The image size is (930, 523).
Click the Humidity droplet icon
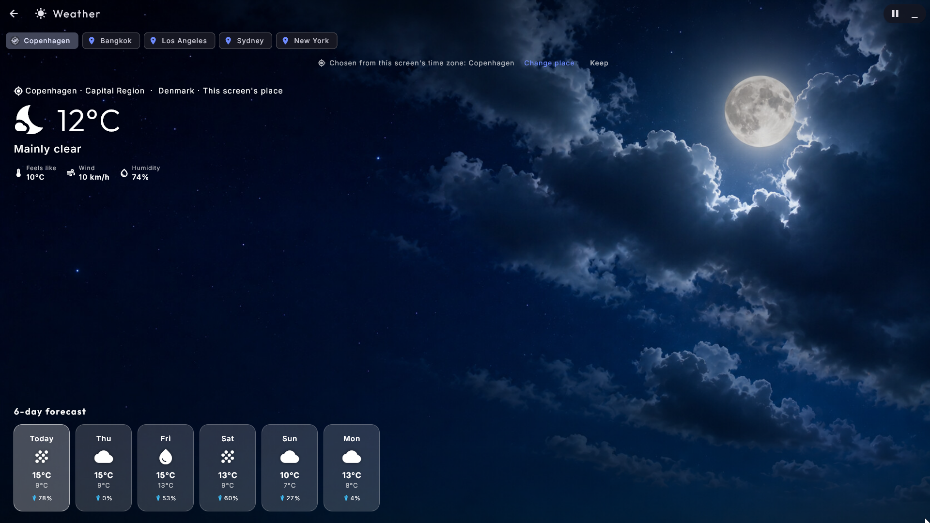(124, 173)
